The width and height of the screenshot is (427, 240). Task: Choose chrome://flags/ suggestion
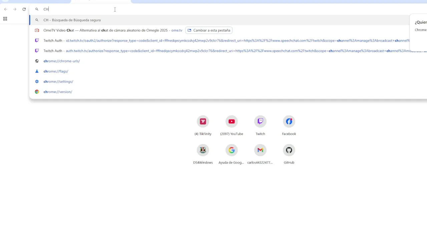point(228,71)
